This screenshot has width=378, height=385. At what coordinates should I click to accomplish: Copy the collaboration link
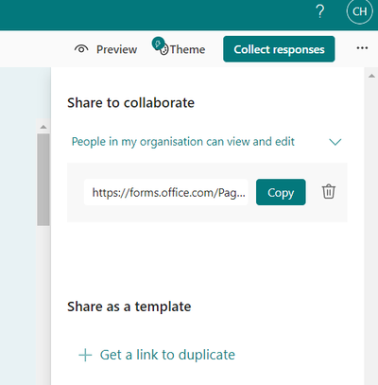point(281,192)
